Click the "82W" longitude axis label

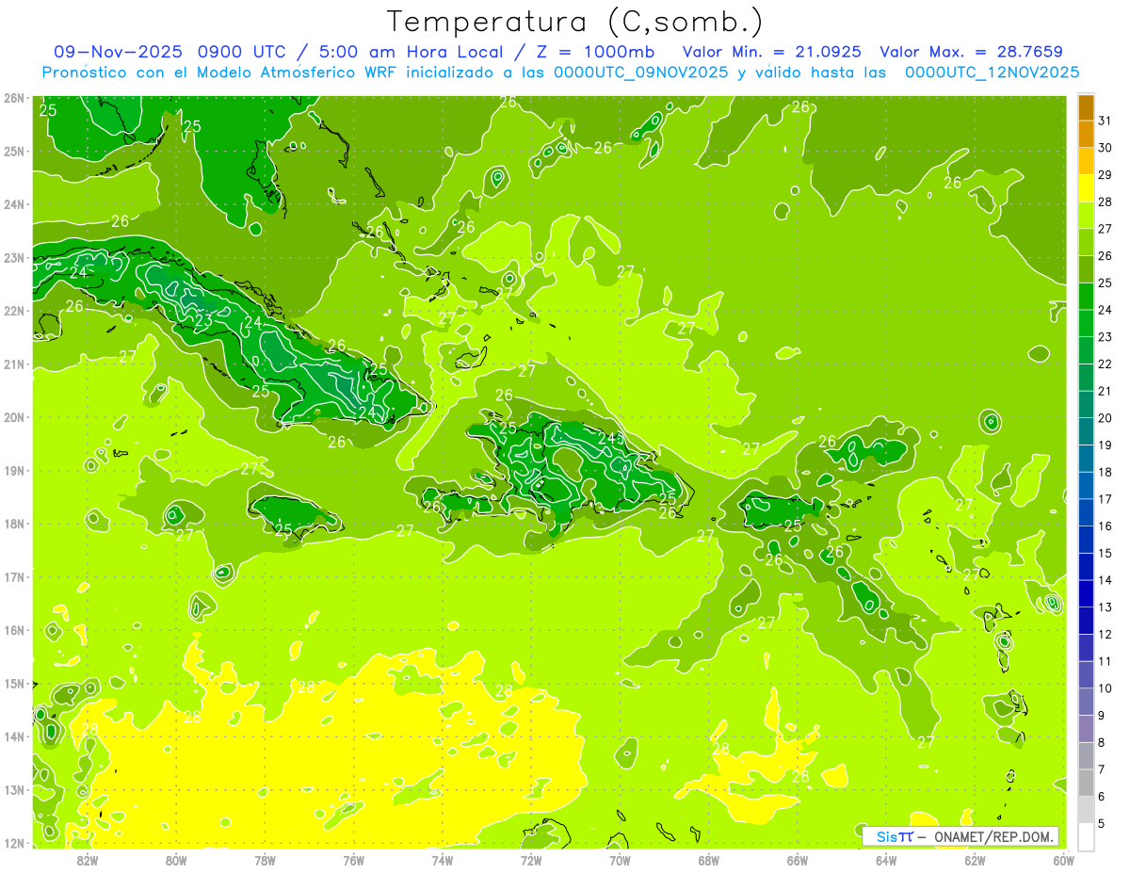87,860
